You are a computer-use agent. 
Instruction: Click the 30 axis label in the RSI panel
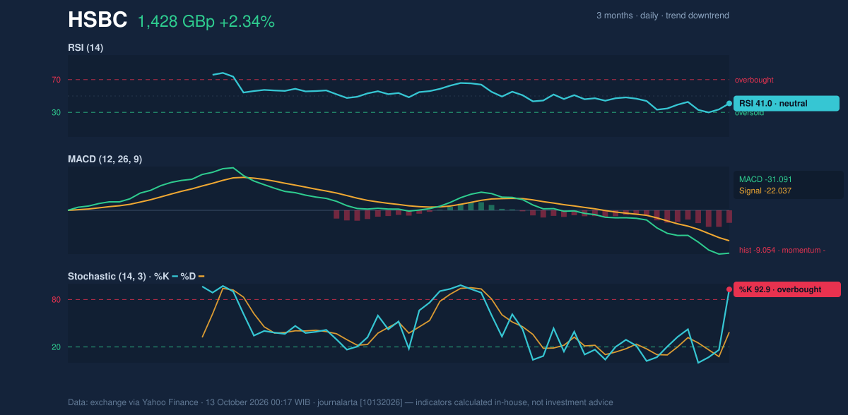pos(57,112)
